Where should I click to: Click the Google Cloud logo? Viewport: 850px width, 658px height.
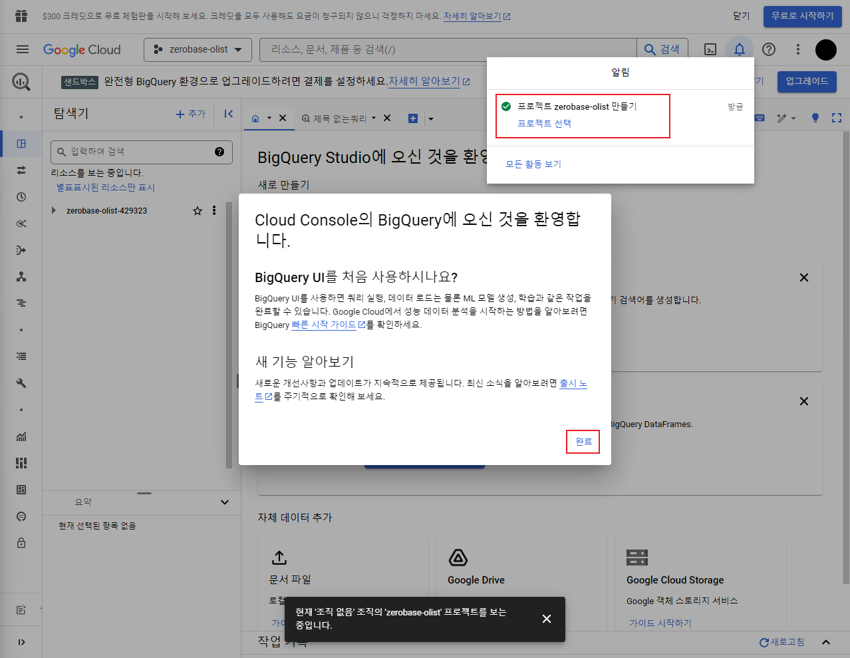pos(82,50)
